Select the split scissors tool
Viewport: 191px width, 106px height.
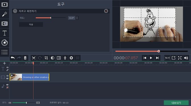pyautogui.click(x=34, y=58)
